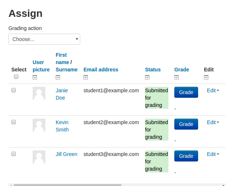Grade Kevin Smith's submission
234x186 pixels.
tap(186, 124)
